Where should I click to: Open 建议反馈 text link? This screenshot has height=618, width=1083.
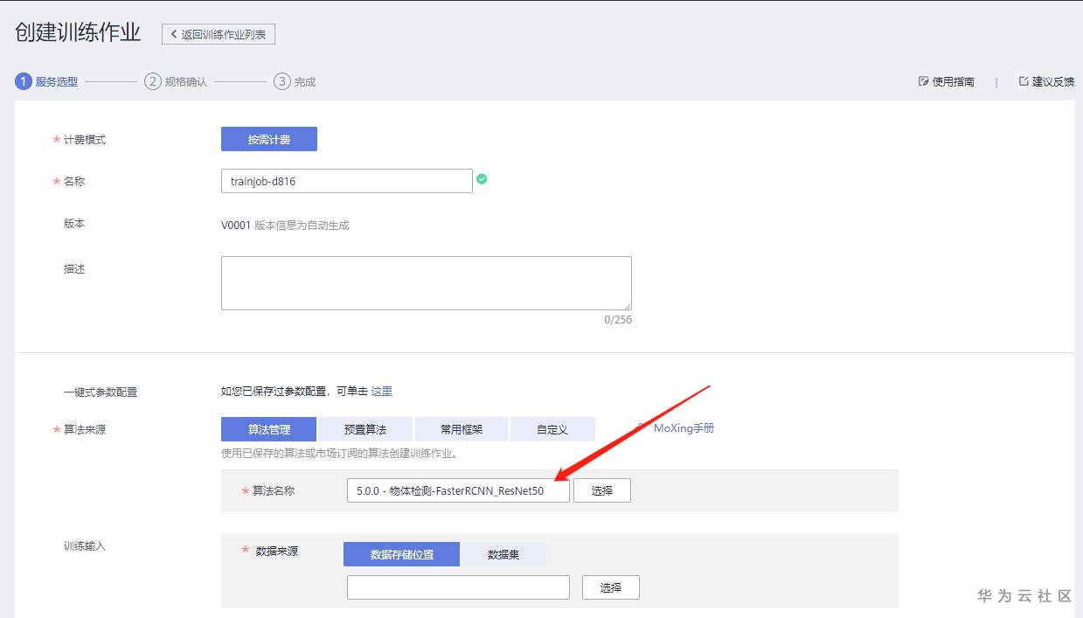[1053, 81]
